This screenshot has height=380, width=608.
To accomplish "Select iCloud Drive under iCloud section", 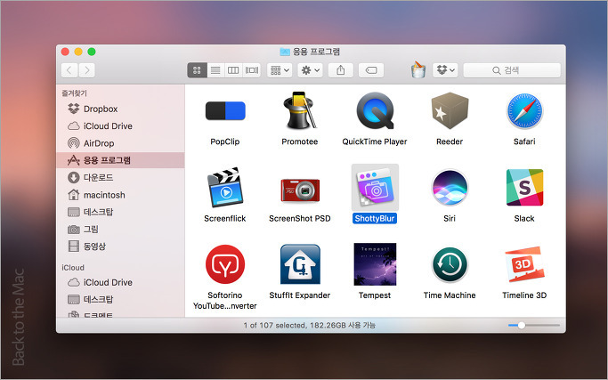I will click(120, 282).
